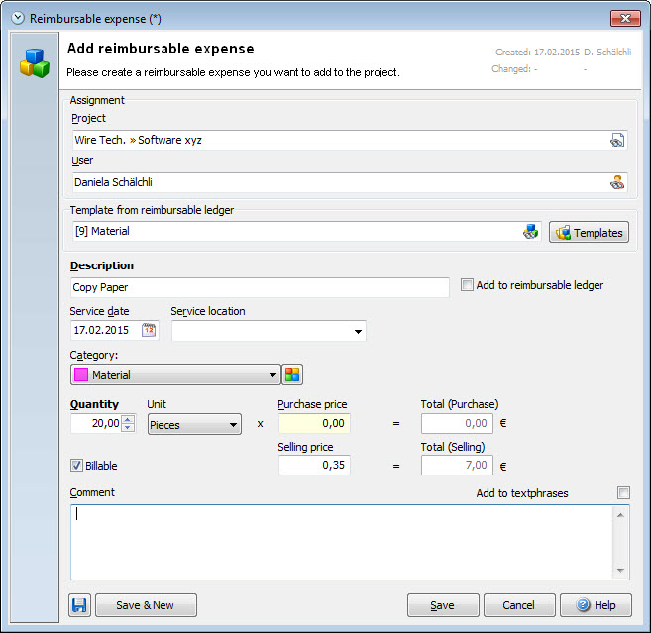Open the calendar icon beside Service date
The width and height of the screenshot is (651, 633).
point(149,331)
